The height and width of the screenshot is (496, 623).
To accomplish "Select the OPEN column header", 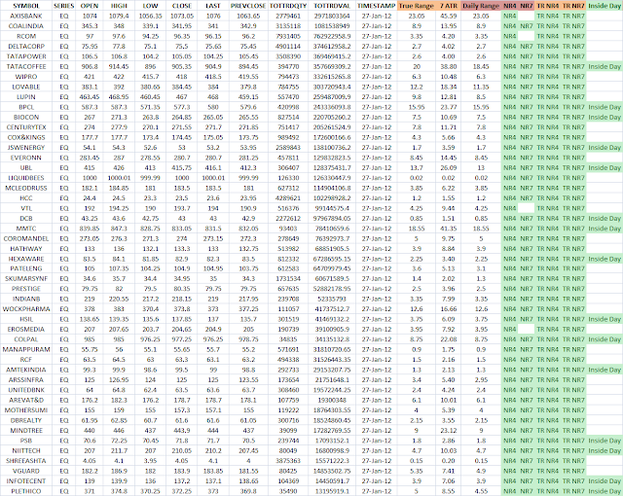I will tap(90, 6).
